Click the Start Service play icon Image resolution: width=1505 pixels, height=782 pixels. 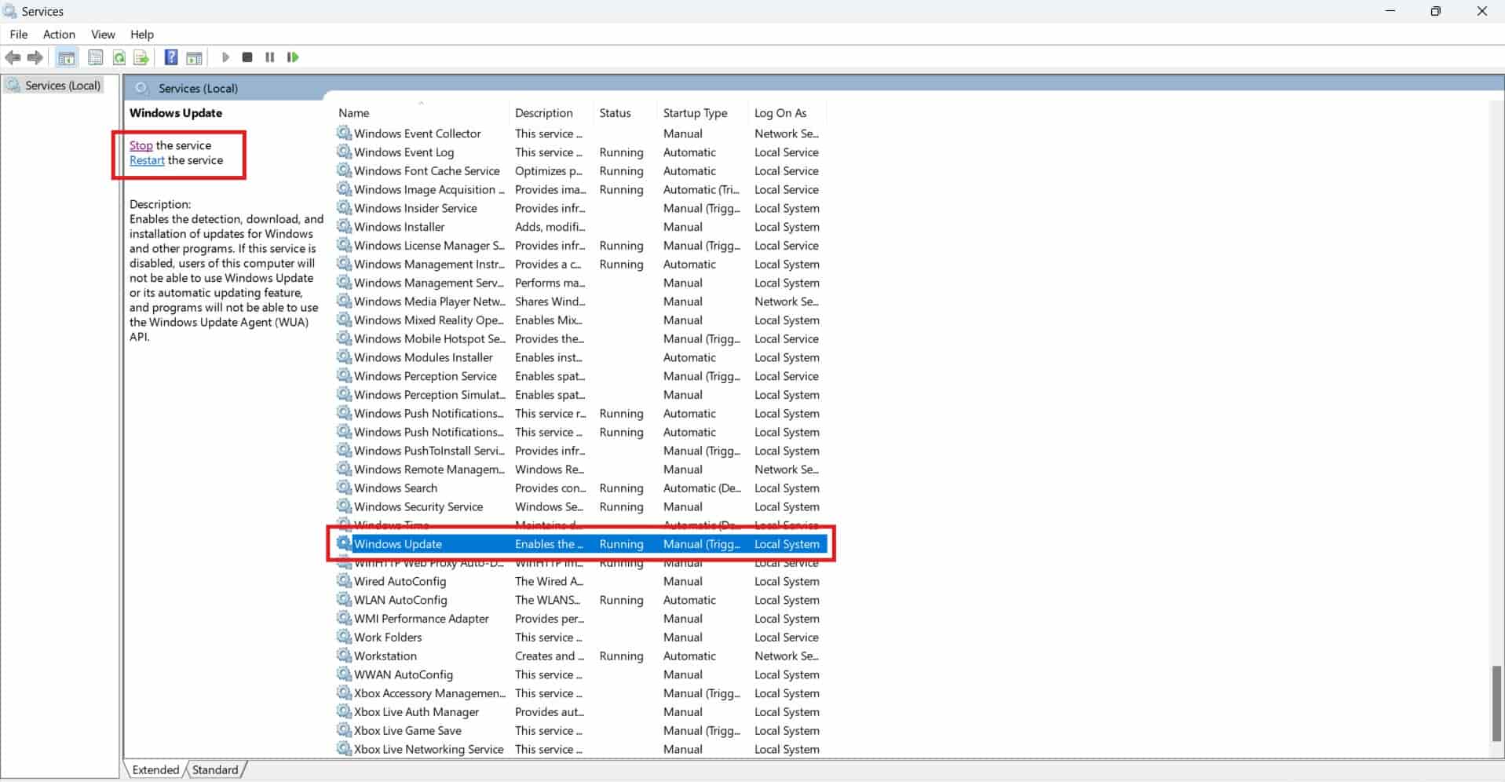tap(225, 57)
